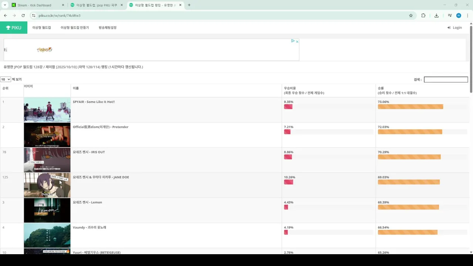The width and height of the screenshot is (473, 266).
Task: Click the 73.06% win rate bar
Action: pyautogui.click(x=410, y=107)
